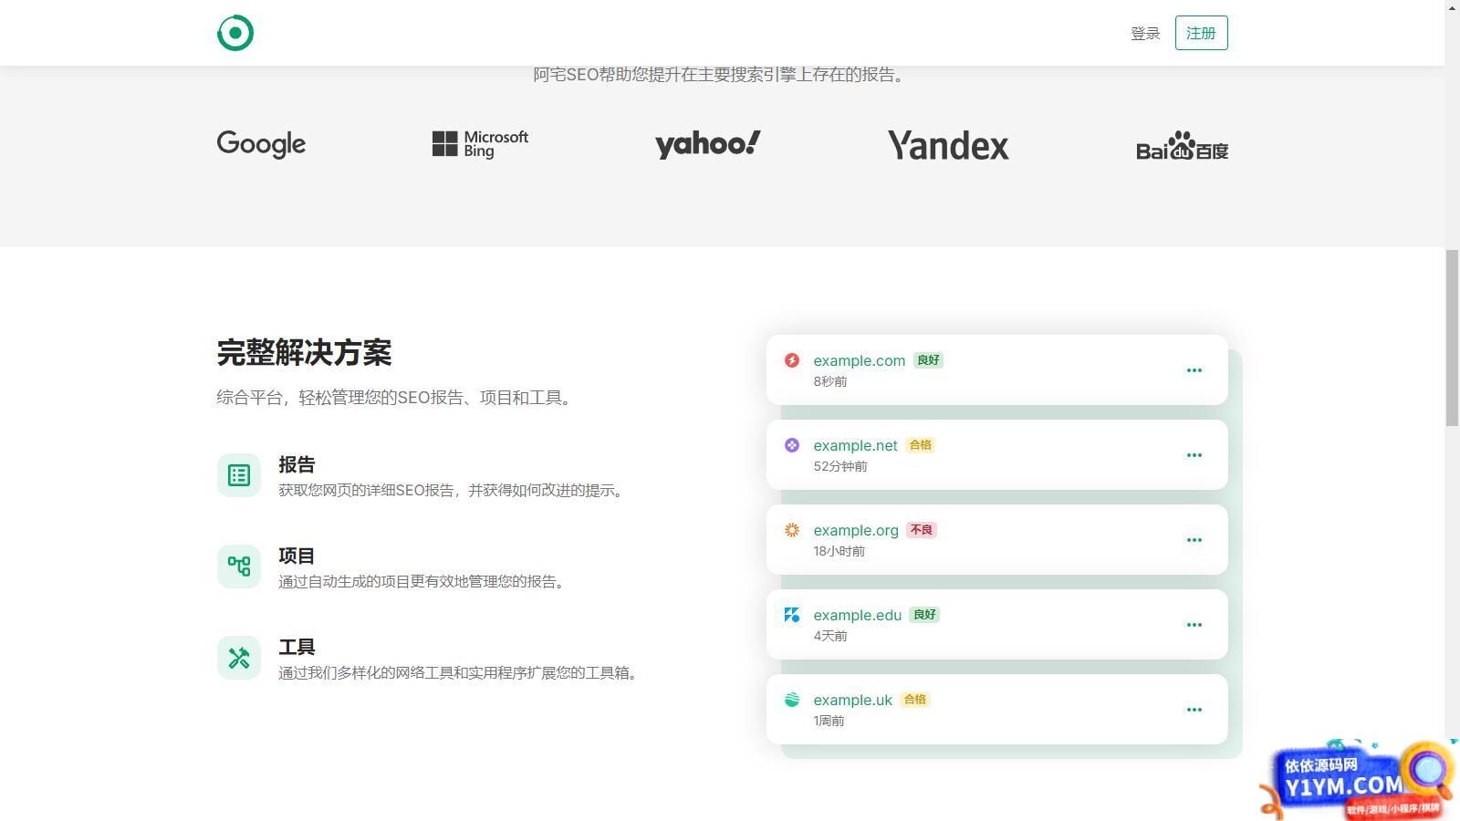
Task: Click the 8秒前 timestamp
Action: point(830,381)
